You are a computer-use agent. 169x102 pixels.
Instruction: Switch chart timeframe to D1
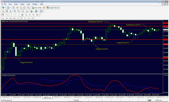(25, 18)
